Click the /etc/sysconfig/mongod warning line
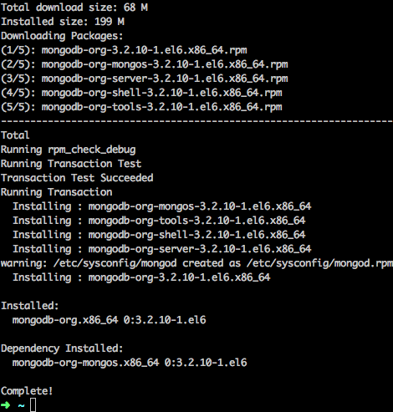The image size is (393, 412). pyautogui.click(x=196, y=263)
